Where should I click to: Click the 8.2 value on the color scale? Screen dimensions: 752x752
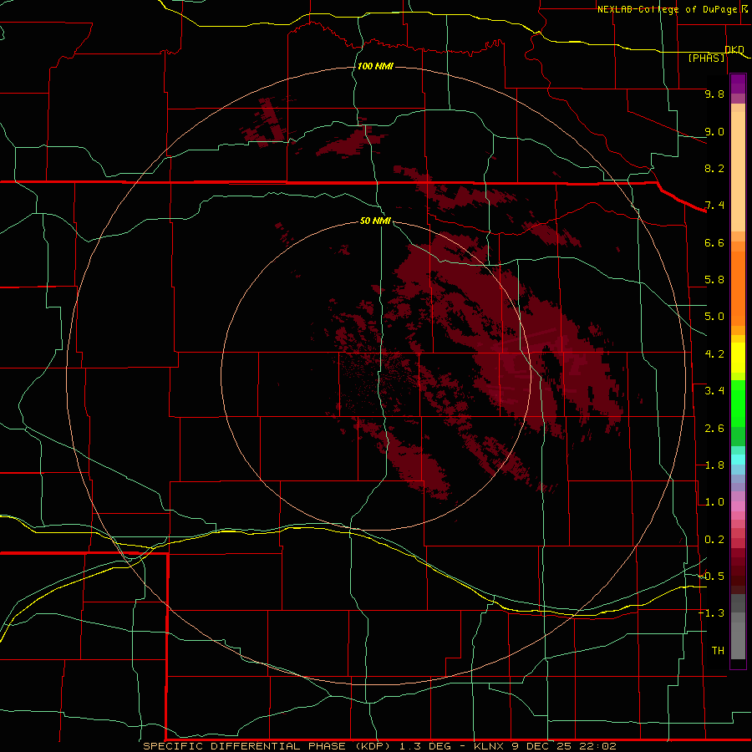(x=714, y=168)
